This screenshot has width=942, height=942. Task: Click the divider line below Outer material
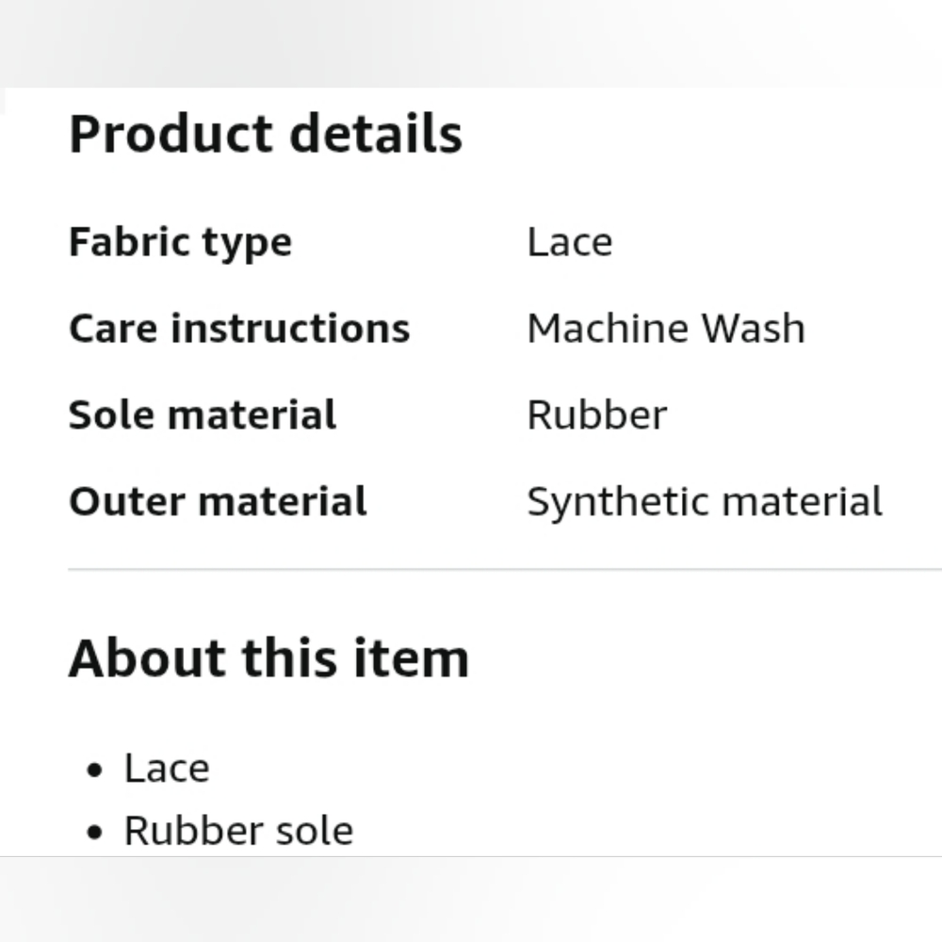tap(505, 568)
